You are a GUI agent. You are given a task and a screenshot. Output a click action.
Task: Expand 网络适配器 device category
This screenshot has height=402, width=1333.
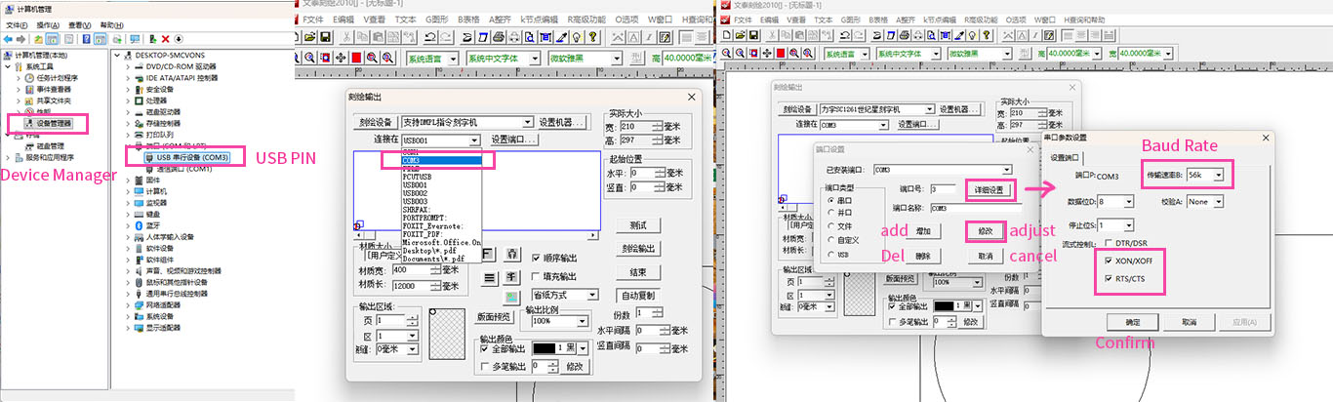coord(127,304)
